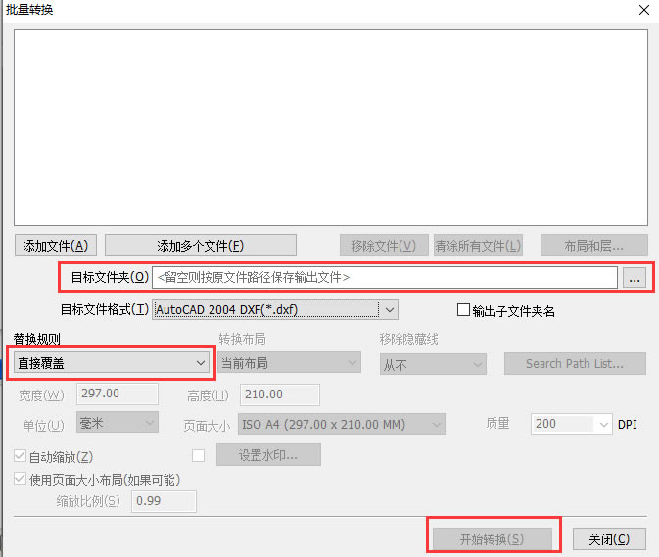Open the 布局和层... dialog
Image resolution: width=659 pixels, height=557 pixels.
tap(593, 246)
